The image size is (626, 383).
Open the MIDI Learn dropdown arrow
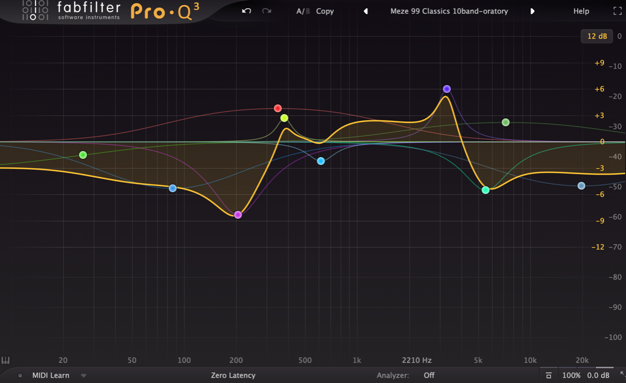pos(83,375)
